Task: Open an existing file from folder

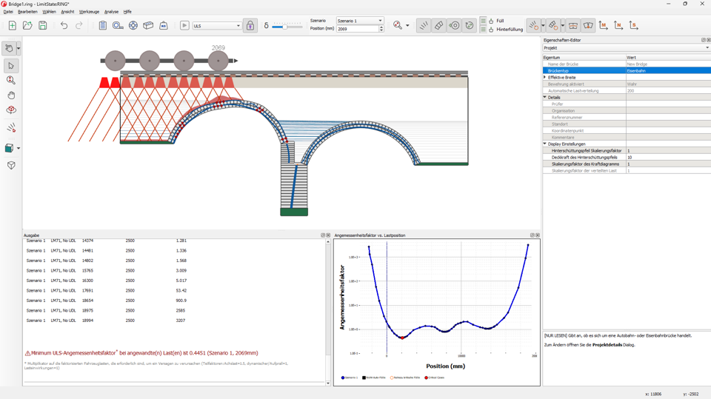Action: (x=27, y=26)
